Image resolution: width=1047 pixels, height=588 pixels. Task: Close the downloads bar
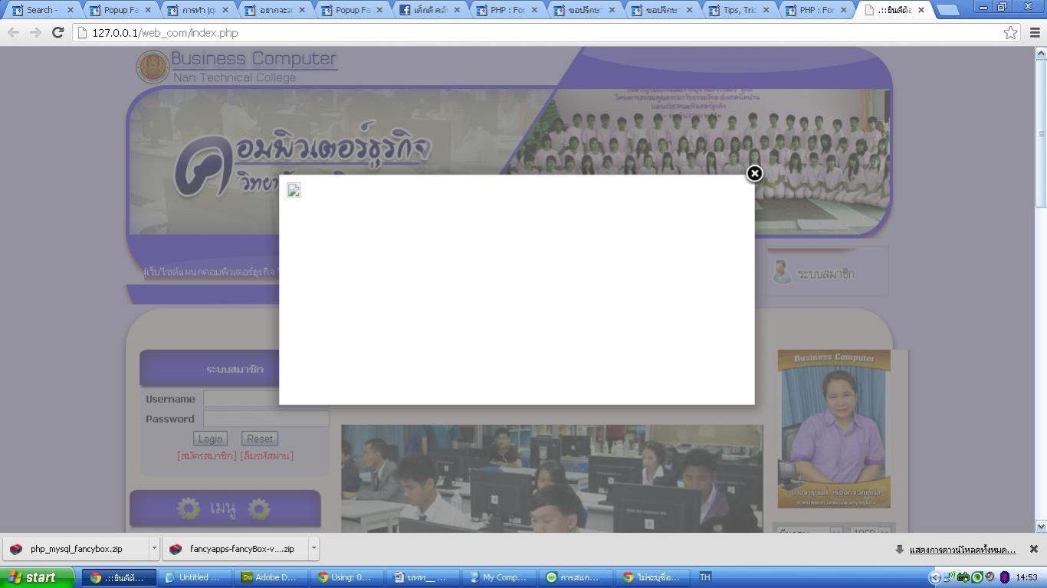coord(1033,549)
